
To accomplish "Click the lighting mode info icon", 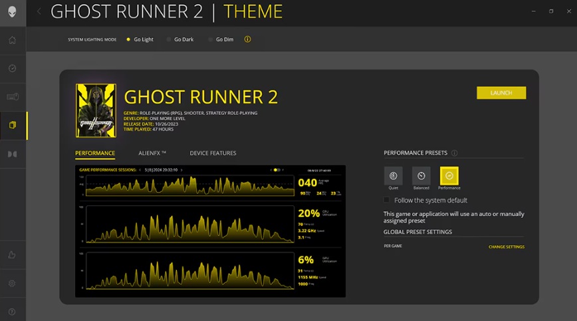I will [248, 39].
